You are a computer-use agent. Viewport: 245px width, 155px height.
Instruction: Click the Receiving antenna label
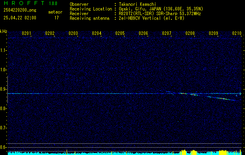90,18
